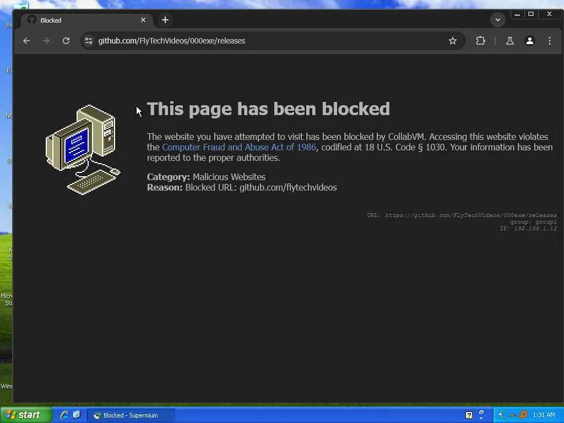Click the 'group: group1' debug line
This screenshot has height=423, width=564.
[533, 222]
